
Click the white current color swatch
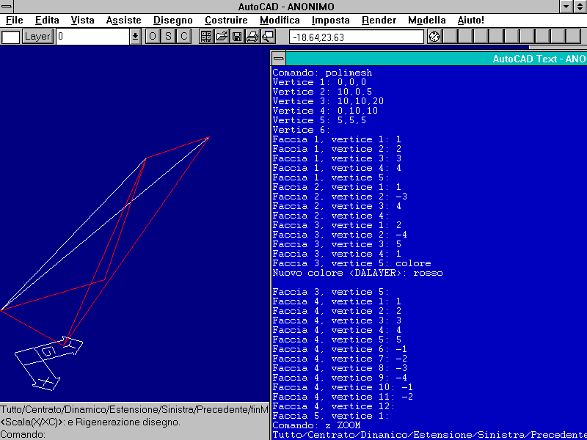10,37
